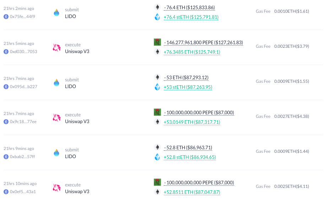Click the PEPE token icon beside 146,277,961,800 PEPE
The width and height of the screenshot is (329, 202).
coord(157,42)
